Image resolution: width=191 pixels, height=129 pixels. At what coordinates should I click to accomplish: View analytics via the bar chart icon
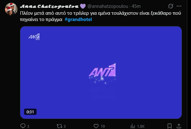(133, 126)
